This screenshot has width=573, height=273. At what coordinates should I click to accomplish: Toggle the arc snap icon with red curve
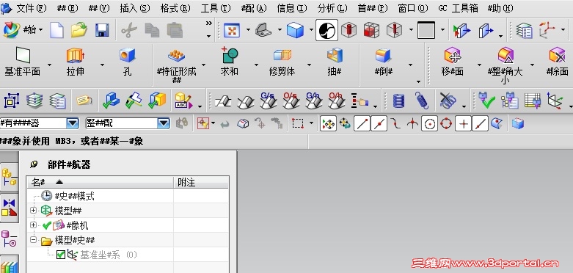coord(395,123)
